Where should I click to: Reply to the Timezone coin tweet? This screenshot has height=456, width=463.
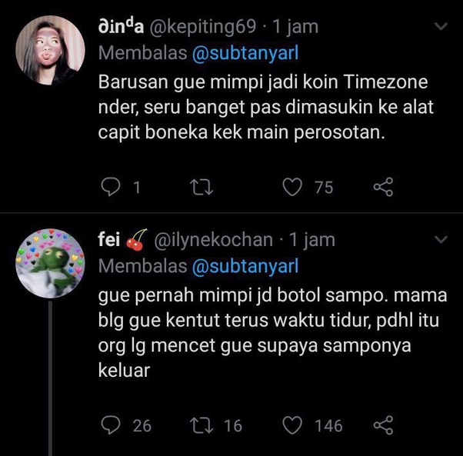(x=112, y=187)
